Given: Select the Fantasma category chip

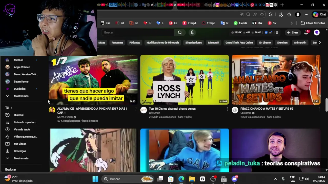Looking at the screenshot, I should point(117,43).
